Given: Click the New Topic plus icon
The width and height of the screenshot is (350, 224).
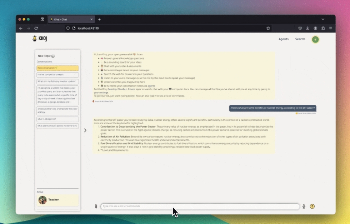Looking at the screenshot, I should [53, 56].
